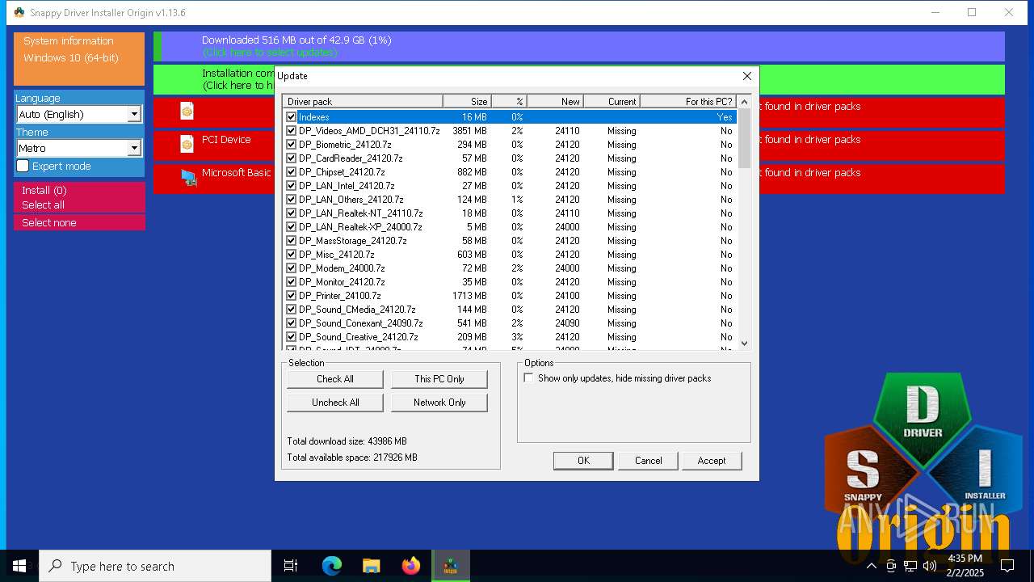Show hidden tray icons chevron
Screen dimensions: 1034x582
click(x=871, y=566)
